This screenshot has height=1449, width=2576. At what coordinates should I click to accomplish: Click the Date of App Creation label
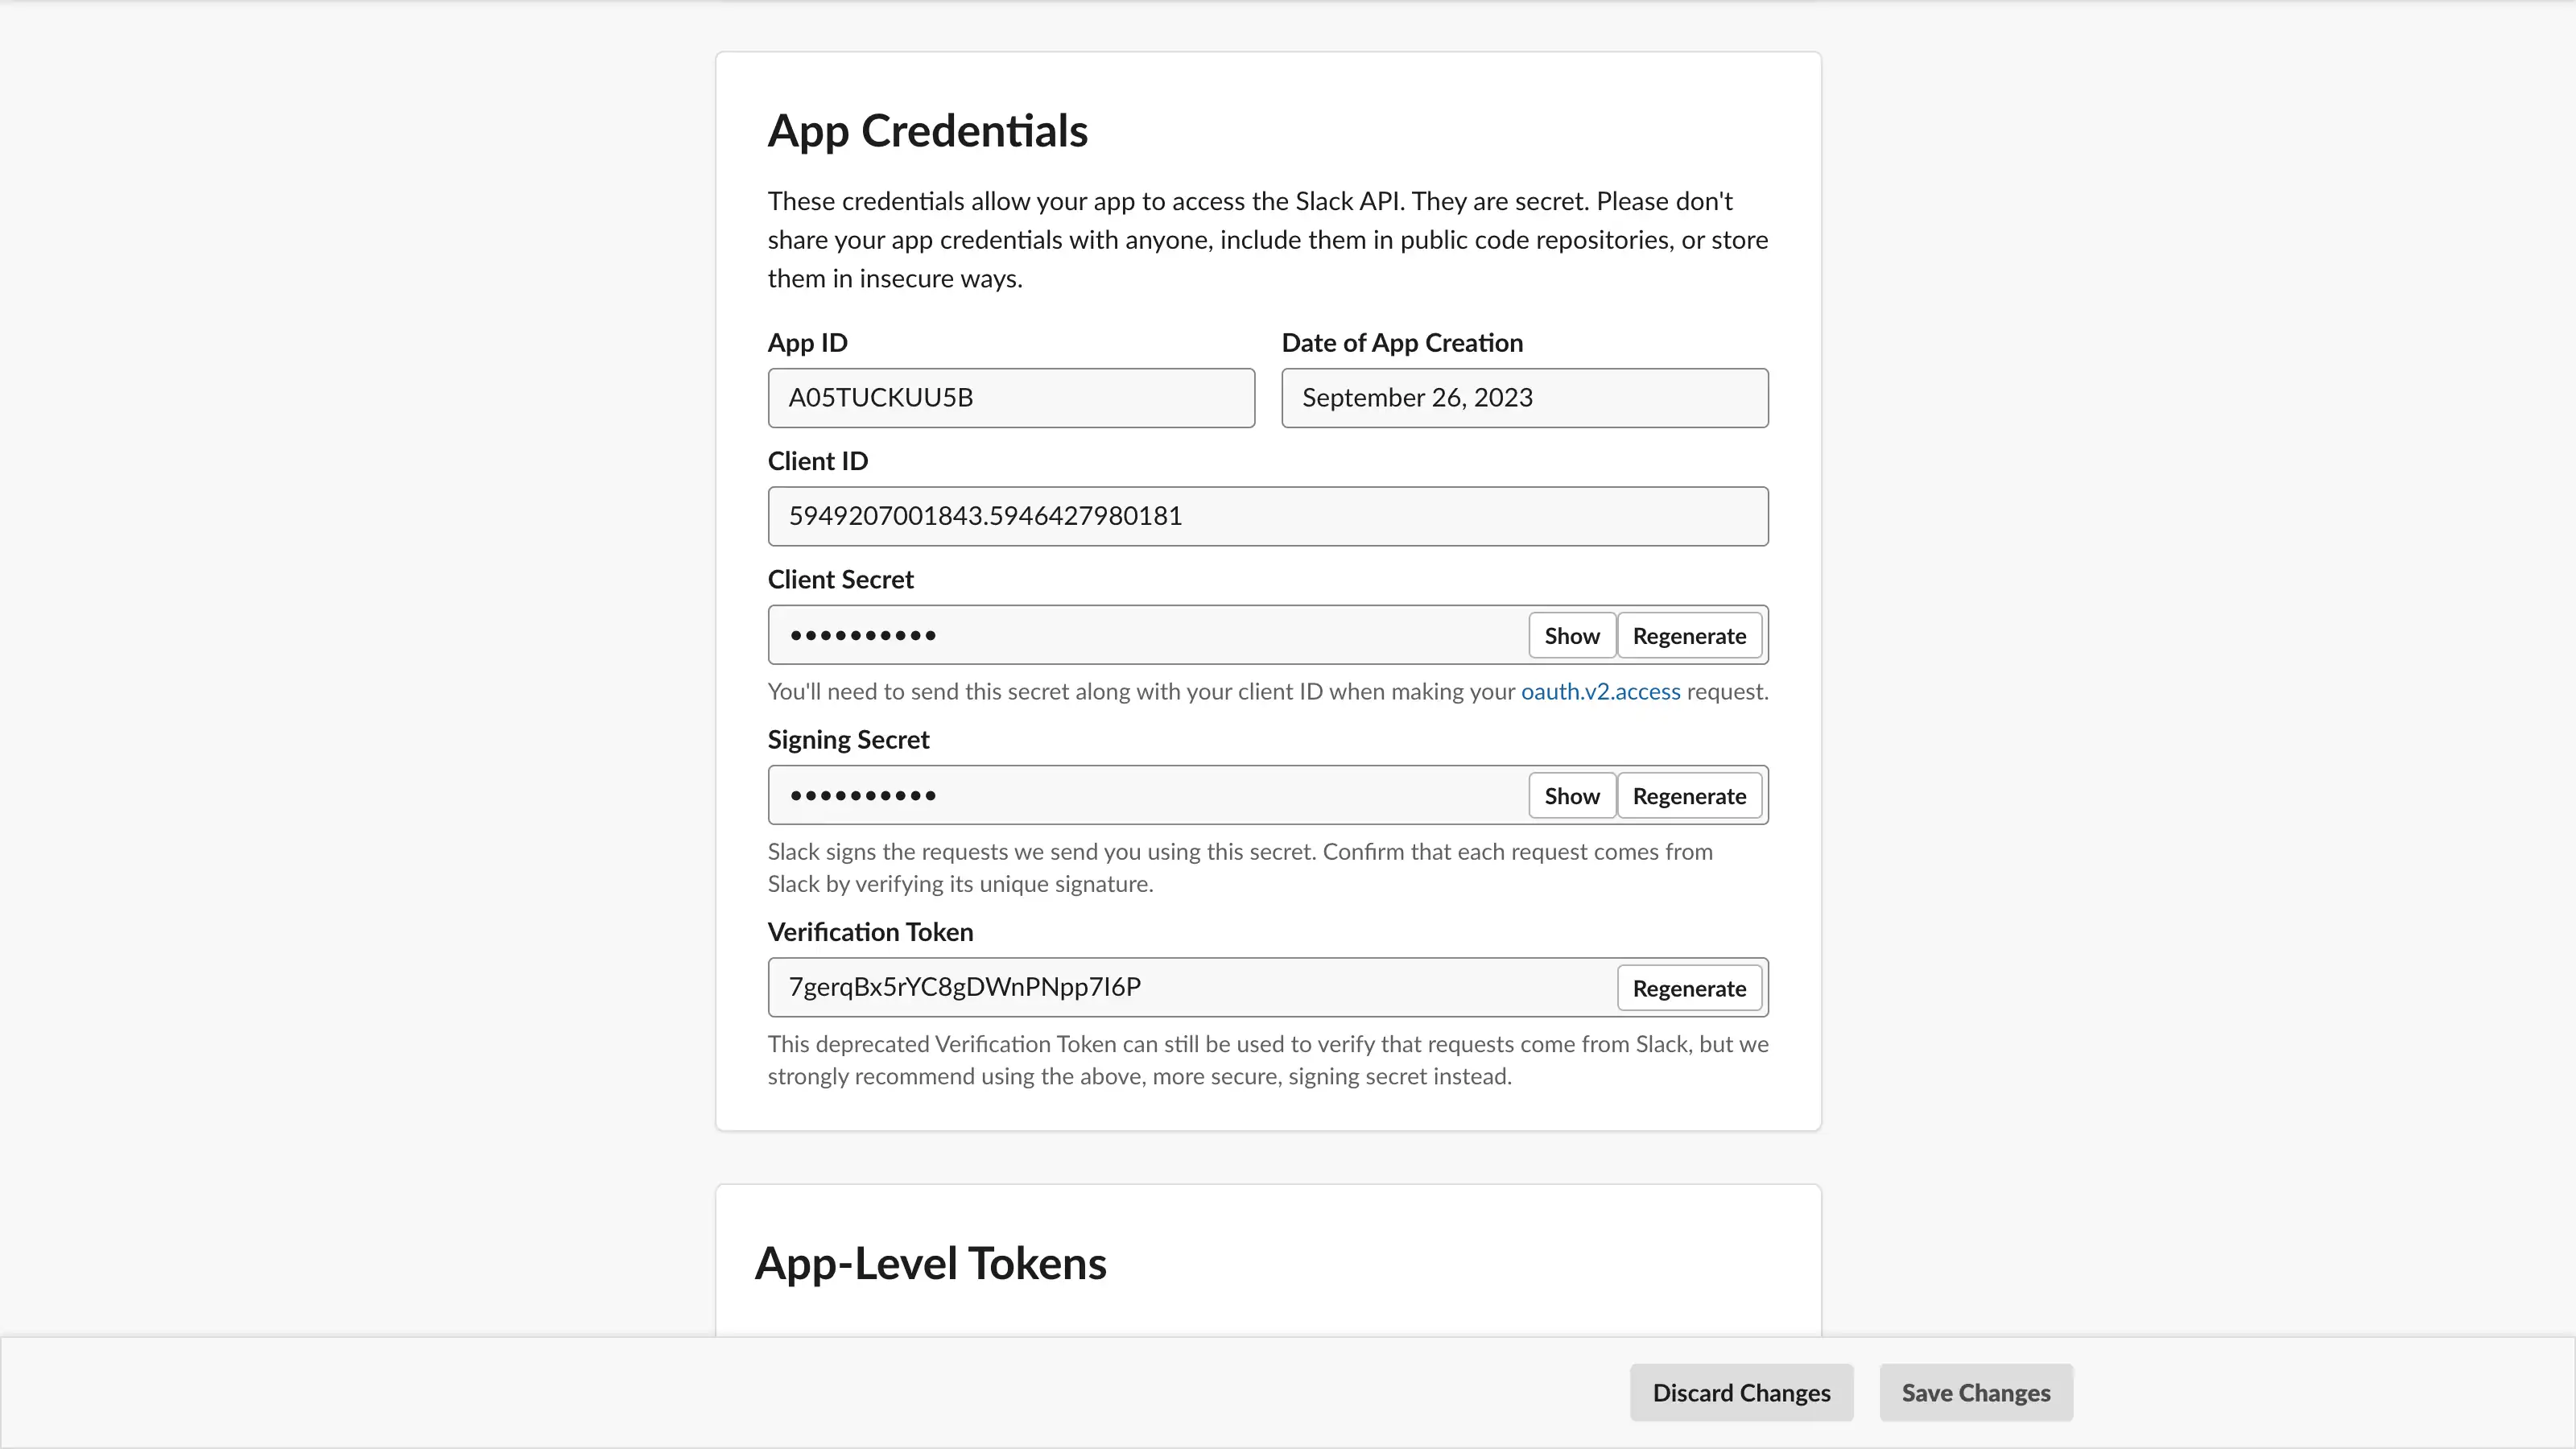[1402, 343]
